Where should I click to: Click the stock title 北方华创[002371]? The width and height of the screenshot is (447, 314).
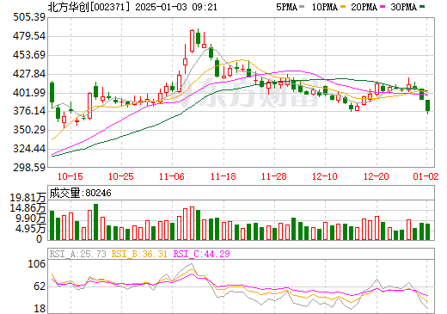click(89, 7)
